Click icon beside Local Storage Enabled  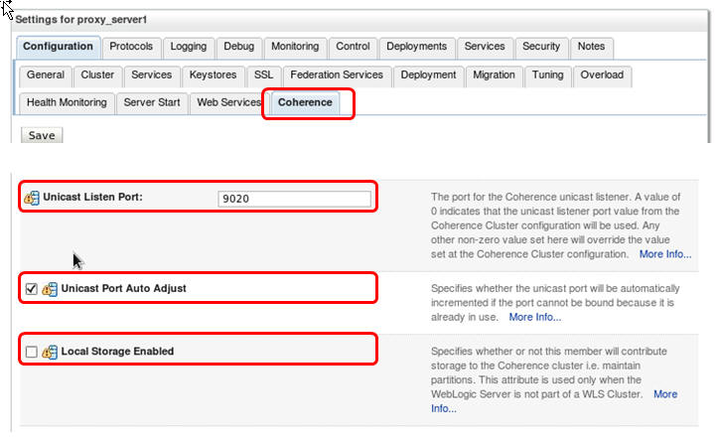[49, 352]
